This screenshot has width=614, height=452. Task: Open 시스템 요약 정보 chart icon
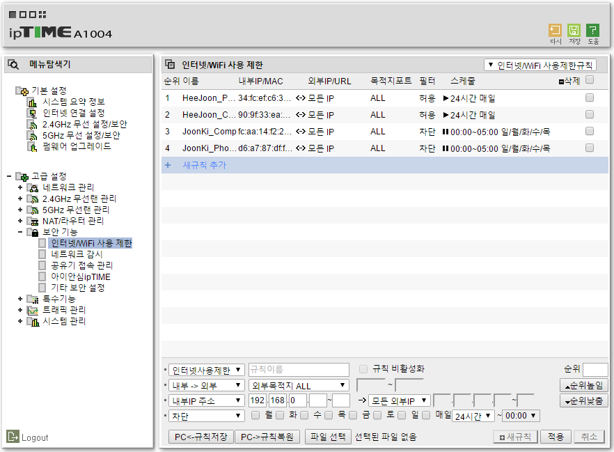[32, 102]
